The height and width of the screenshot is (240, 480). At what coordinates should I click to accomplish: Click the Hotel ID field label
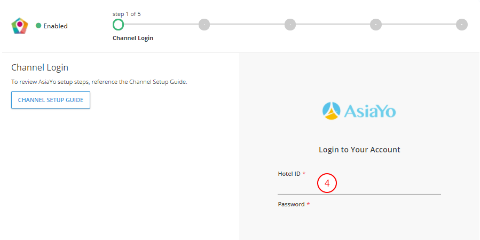(x=289, y=174)
